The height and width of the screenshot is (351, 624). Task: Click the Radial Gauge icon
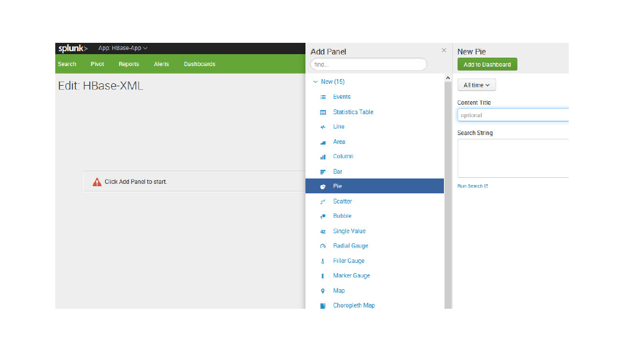click(323, 246)
